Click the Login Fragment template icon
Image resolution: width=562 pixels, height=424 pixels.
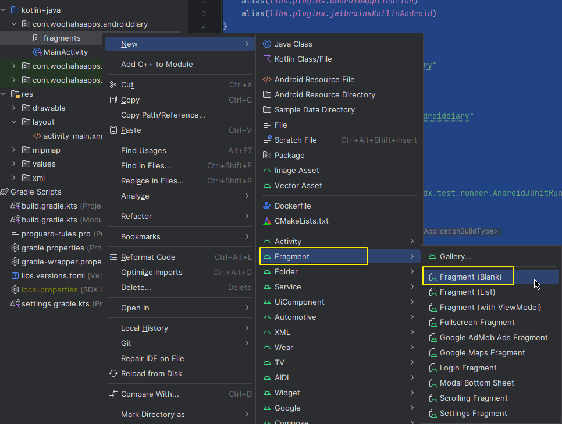point(433,368)
